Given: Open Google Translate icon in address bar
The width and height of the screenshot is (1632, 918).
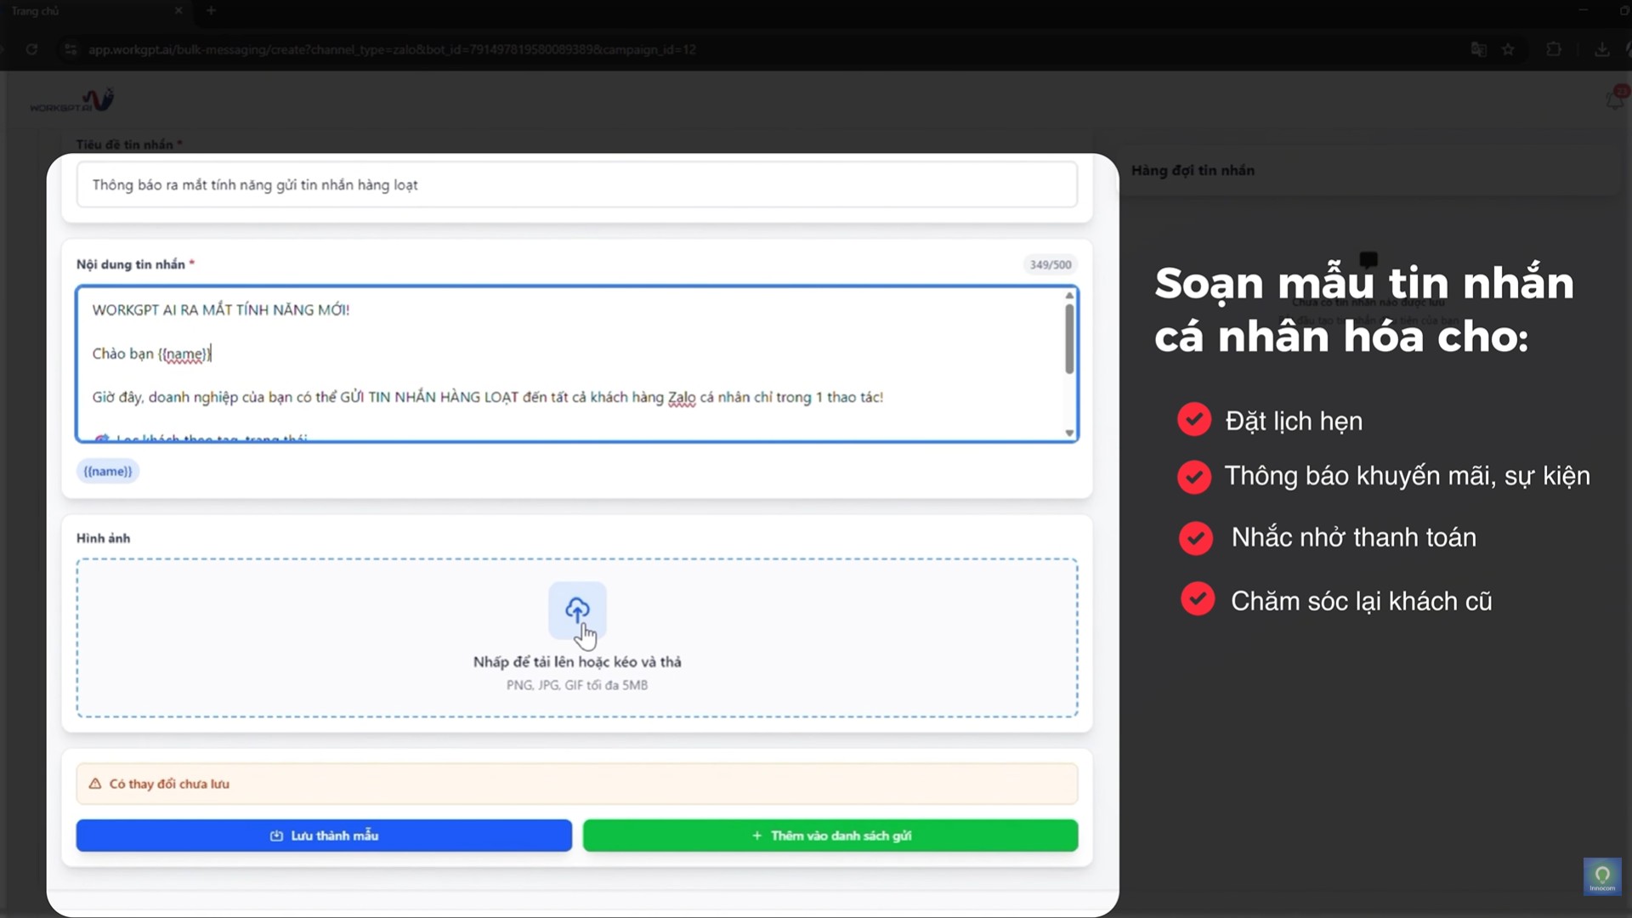Looking at the screenshot, I should pyautogui.click(x=1479, y=49).
